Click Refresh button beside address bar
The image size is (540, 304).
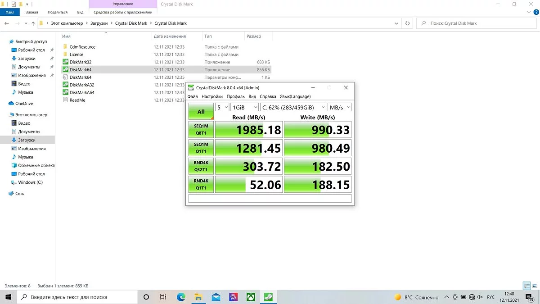407,23
